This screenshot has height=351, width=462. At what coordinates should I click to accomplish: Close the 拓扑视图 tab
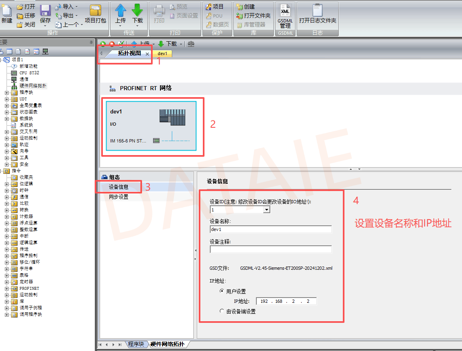click(x=147, y=54)
